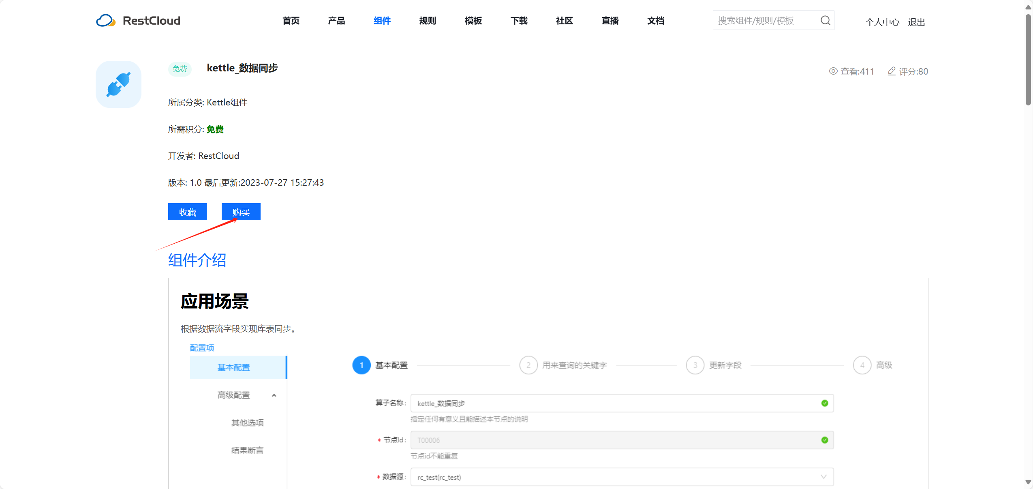
Task: Click the 组件介绍 heading
Action: [197, 260]
